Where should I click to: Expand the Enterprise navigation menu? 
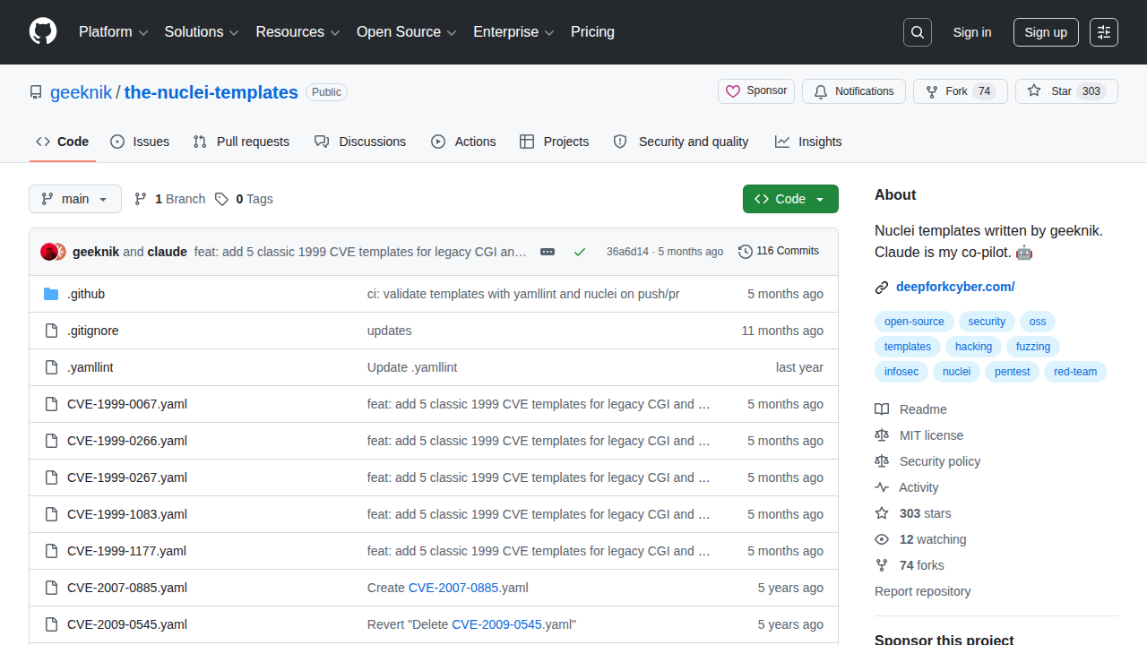[x=513, y=32]
